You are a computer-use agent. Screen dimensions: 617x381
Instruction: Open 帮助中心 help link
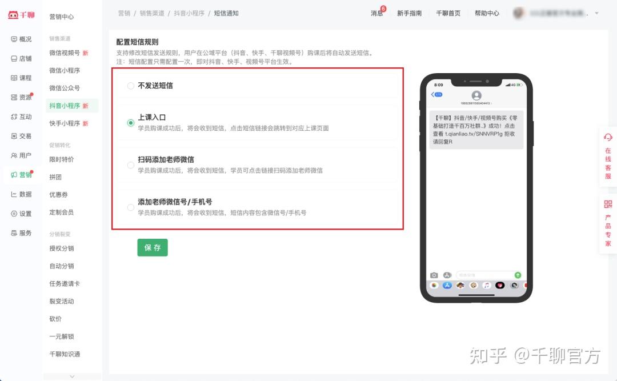tap(487, 13)
